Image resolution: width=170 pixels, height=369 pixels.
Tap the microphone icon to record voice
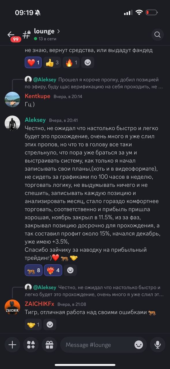click(158, 345)
